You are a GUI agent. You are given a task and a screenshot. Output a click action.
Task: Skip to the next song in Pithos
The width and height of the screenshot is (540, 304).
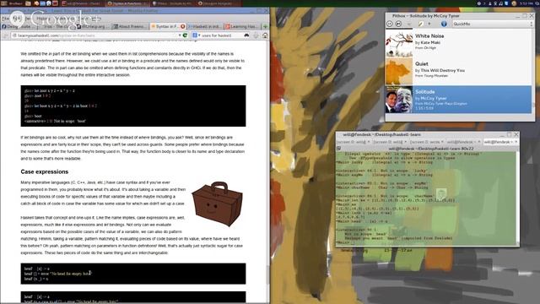398,24
